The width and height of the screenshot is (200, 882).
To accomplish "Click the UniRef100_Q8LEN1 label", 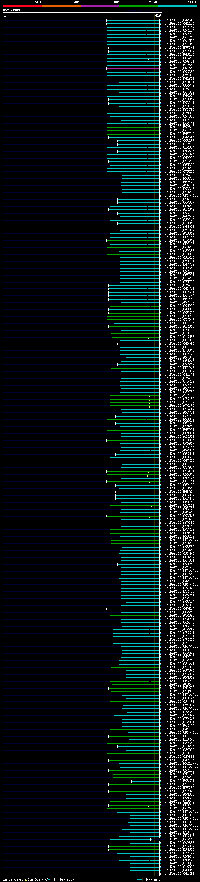I will pos(179,482).
